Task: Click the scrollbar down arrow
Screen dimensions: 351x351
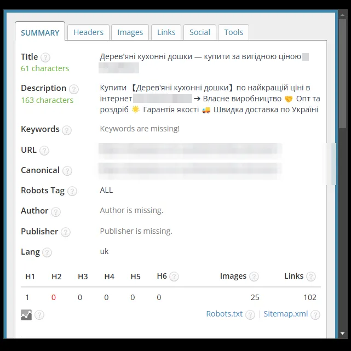Action: pos(342,333)
